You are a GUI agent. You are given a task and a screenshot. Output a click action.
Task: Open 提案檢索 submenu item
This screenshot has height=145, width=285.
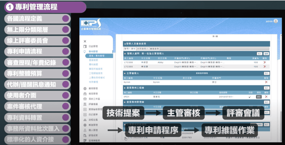[93, 60]
